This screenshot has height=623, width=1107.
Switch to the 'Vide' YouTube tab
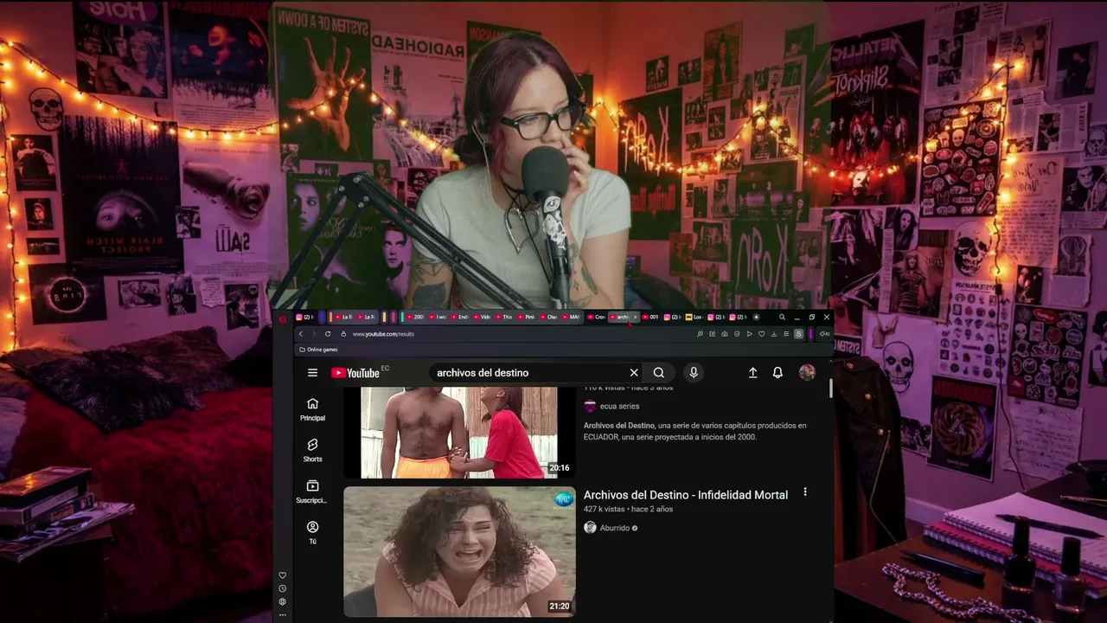click(480, 318)
